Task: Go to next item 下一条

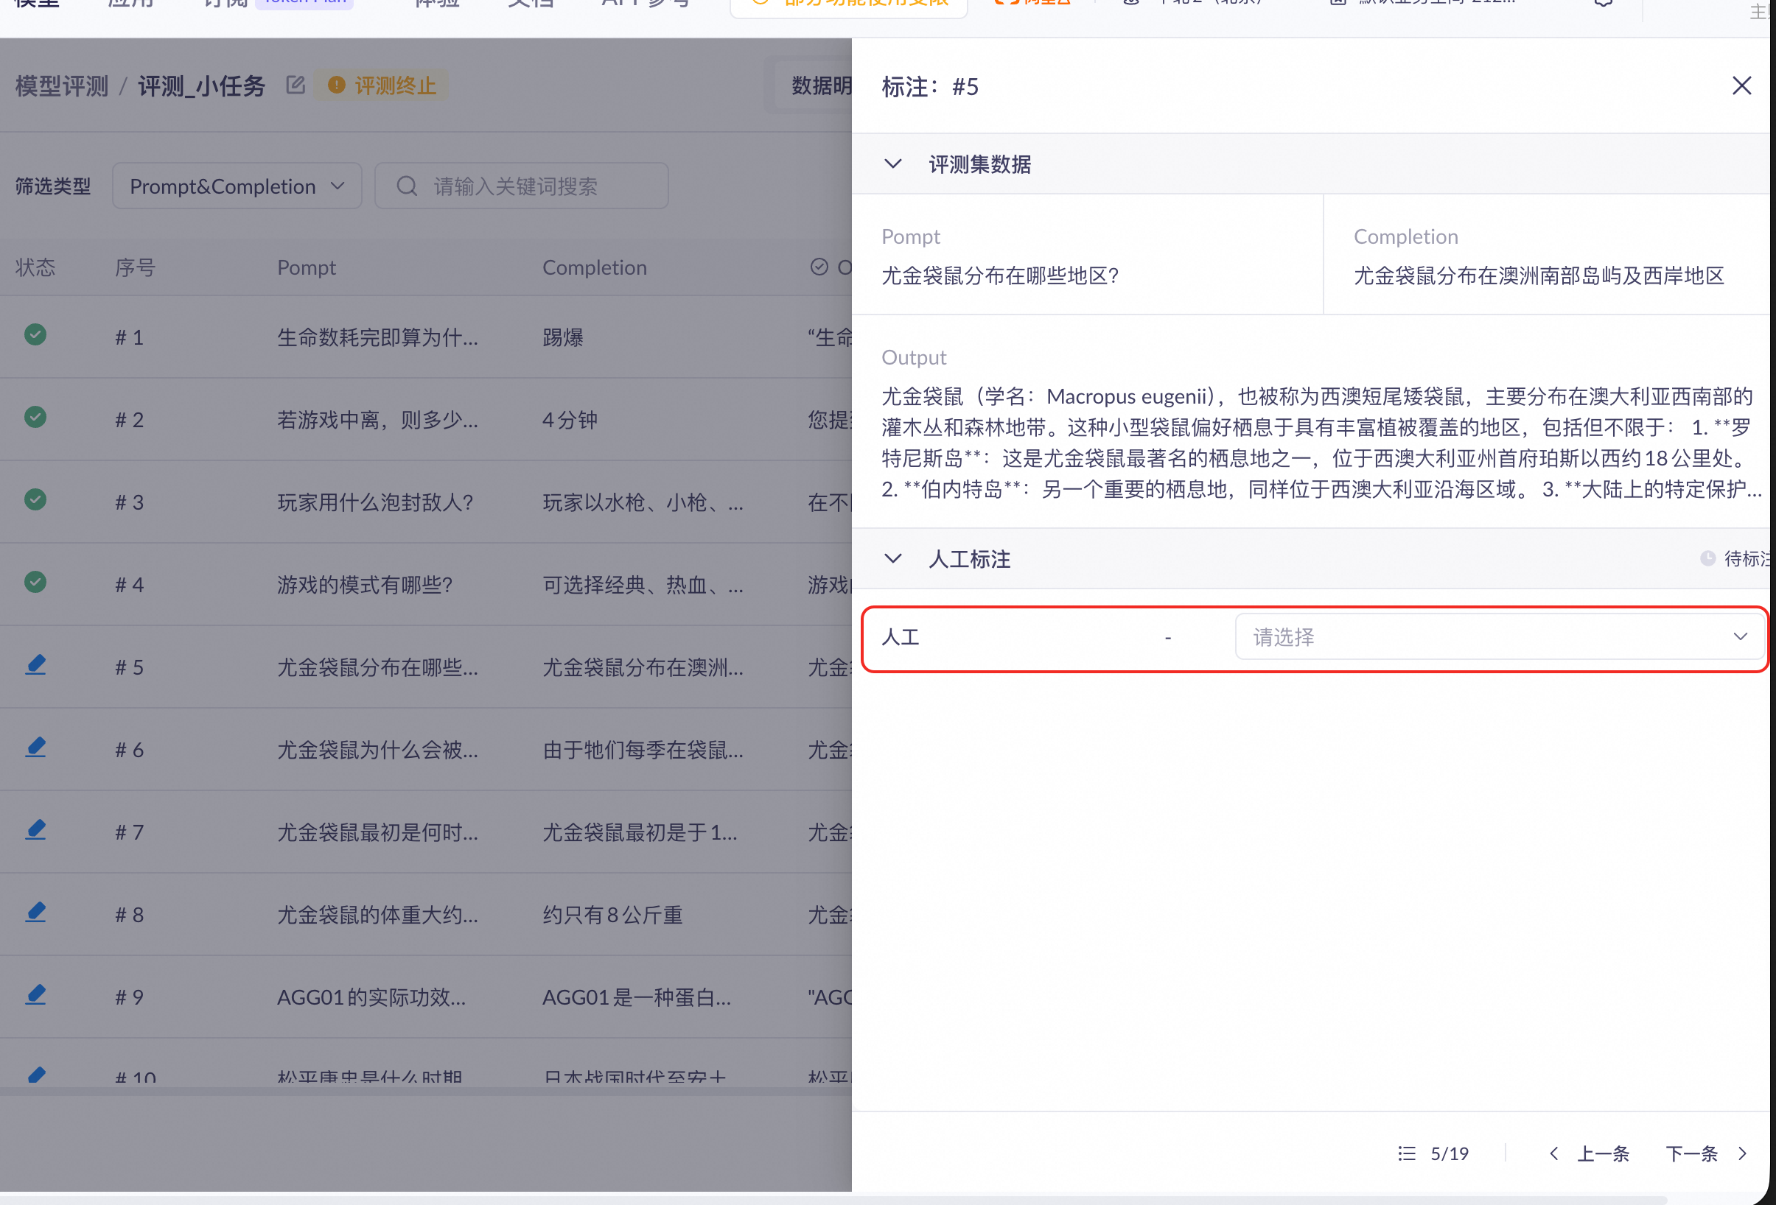Action: click(1707, 1153)
